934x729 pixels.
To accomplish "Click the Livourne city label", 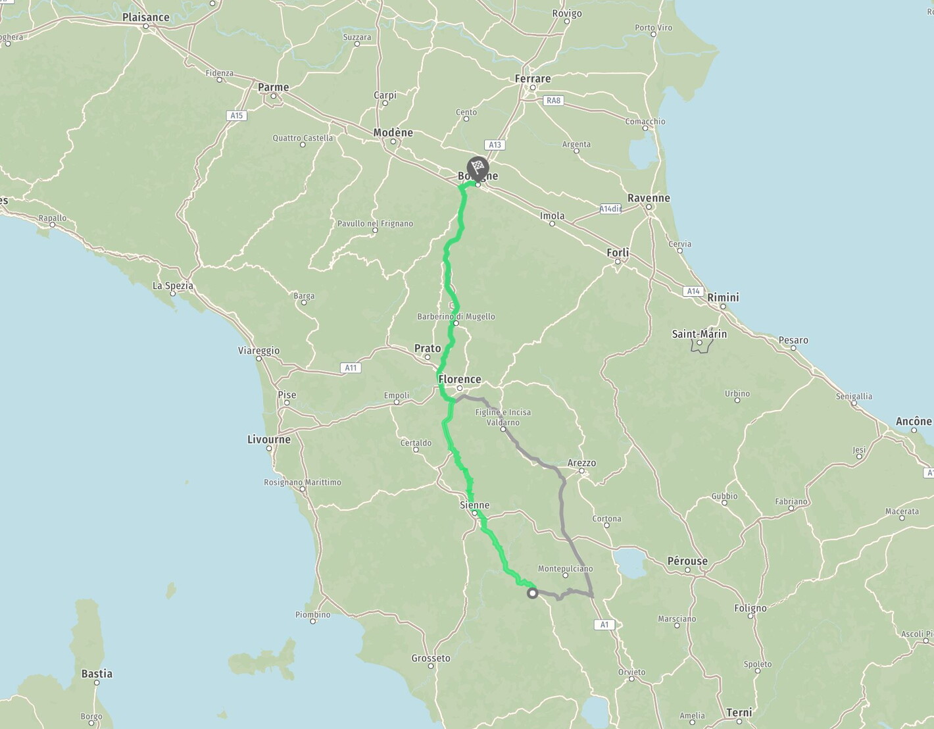I will coord(269,440).
